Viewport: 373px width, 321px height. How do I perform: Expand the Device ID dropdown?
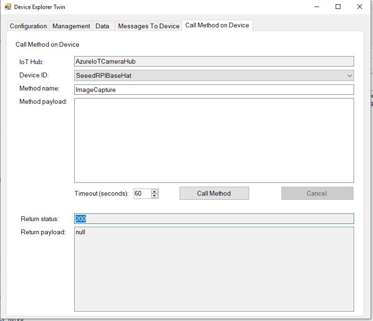coord(349,75)
